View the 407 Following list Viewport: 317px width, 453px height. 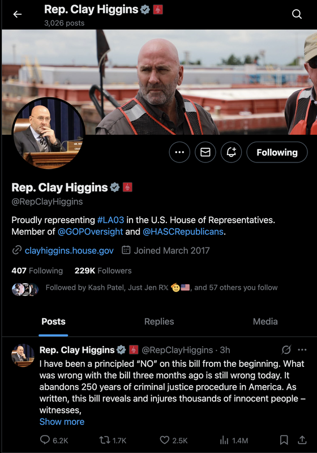click(37, 271)
